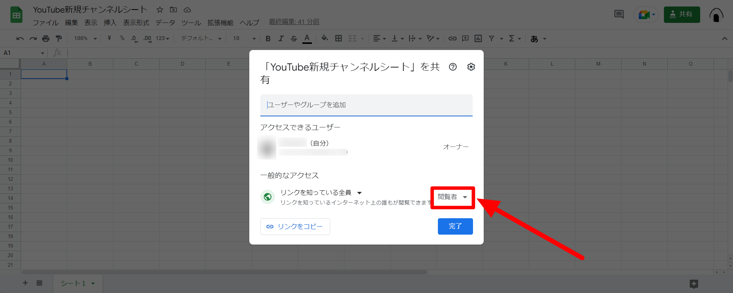Open the fill color bucket
The width and height of the screenshot is (733, 293).
pyautogui.click(x=325, y=38)
